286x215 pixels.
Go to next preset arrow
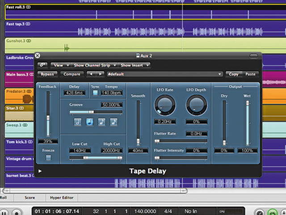point(100,74)
